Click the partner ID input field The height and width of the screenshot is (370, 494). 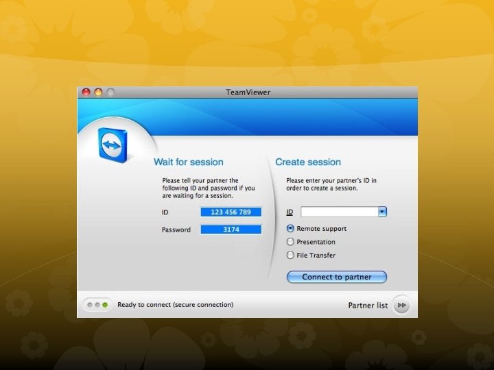pos(340,212)
